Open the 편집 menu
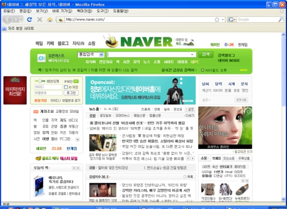287x209 pixels. pyautogui.click(x=25, y=11)
